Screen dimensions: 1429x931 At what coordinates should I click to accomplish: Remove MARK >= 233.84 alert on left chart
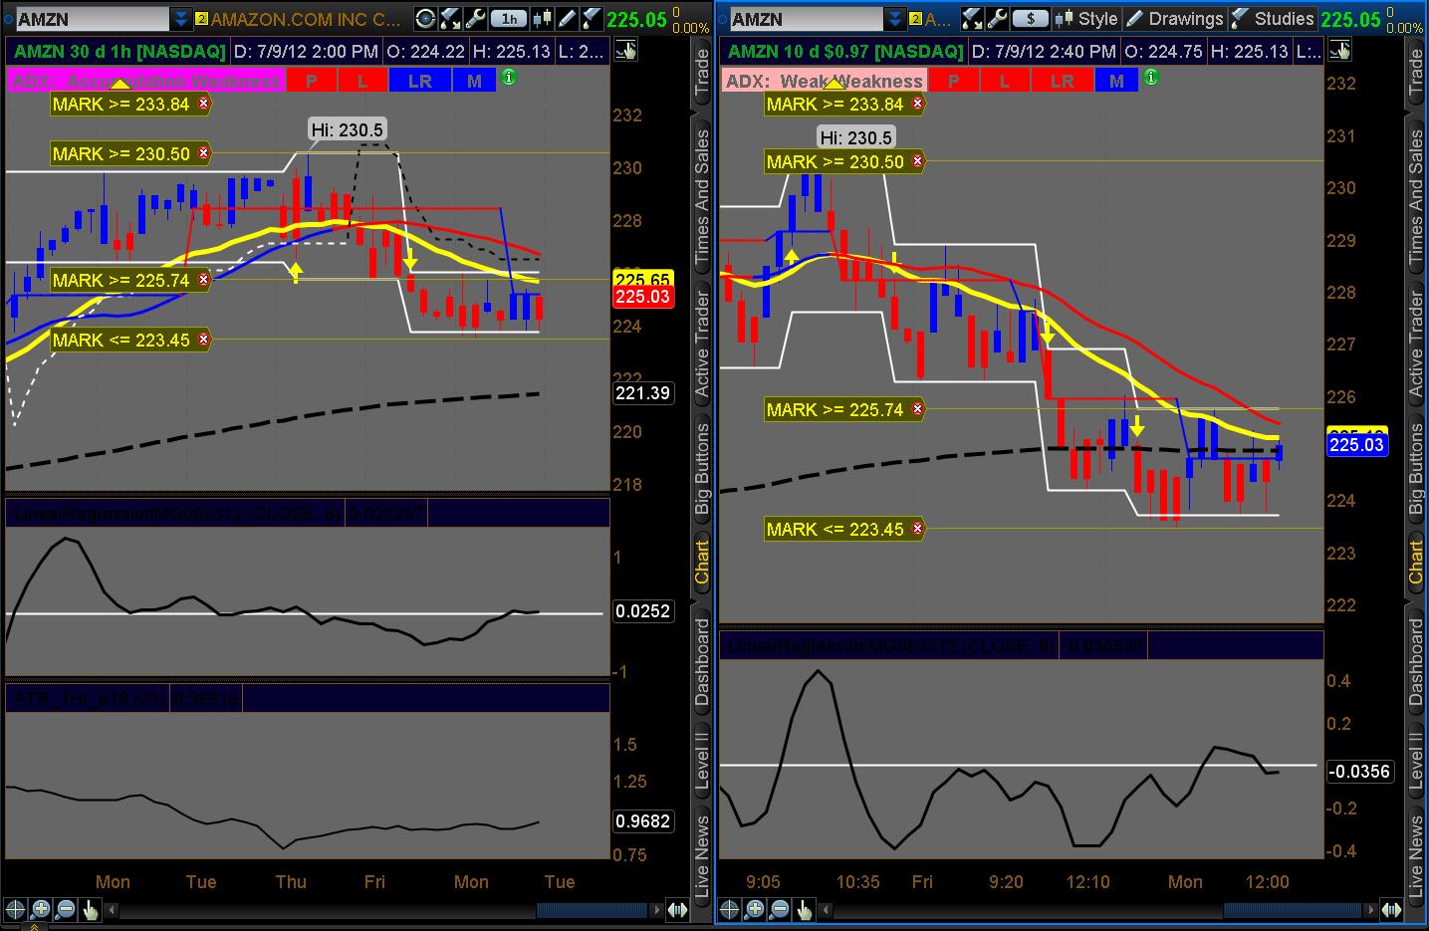coord(204,103)
